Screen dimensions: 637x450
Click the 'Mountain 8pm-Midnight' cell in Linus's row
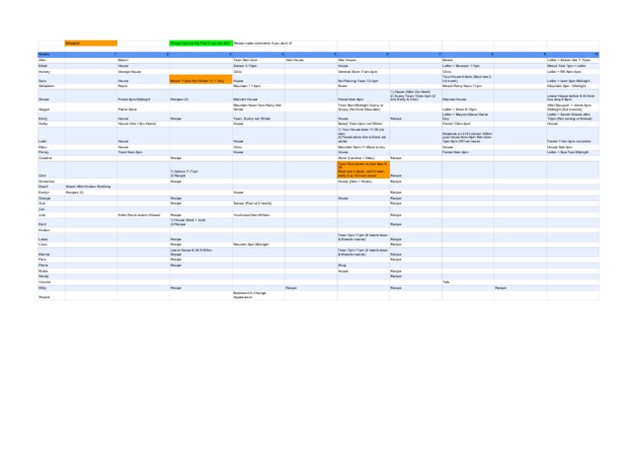pos(259,244)
